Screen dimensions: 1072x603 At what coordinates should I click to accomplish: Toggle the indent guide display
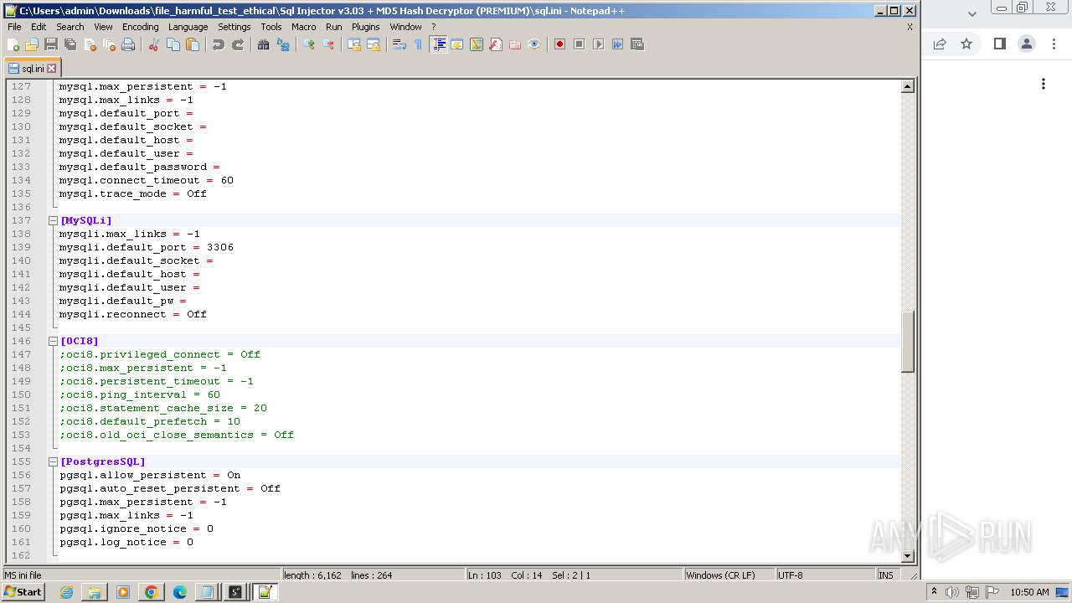pos(438,44)
